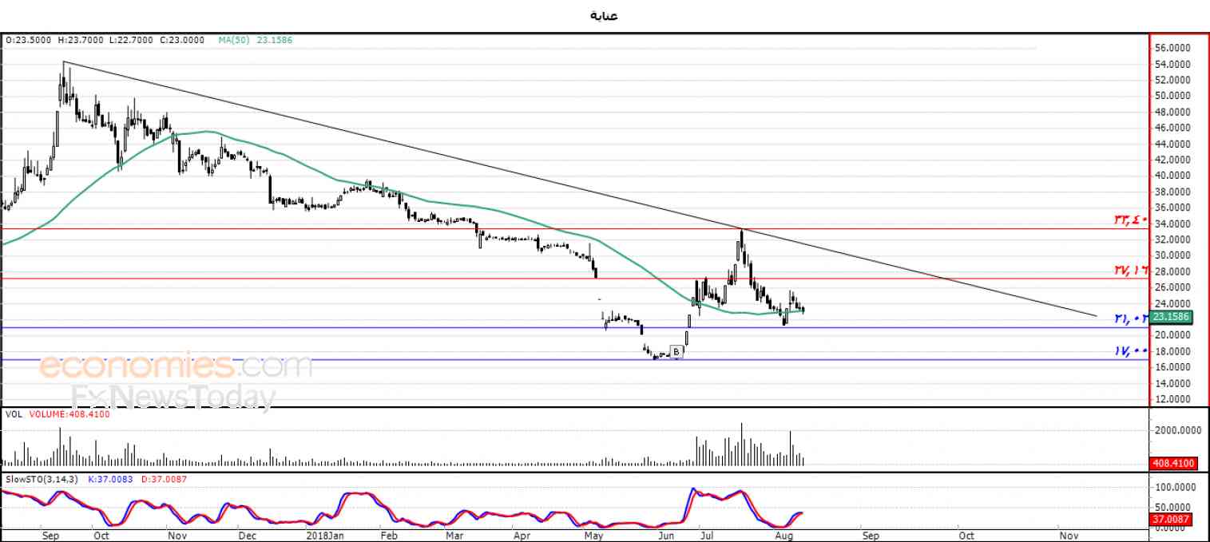Click the H:23.7000 high value
Screen dimensions: 1210x542
coord(80,39)
